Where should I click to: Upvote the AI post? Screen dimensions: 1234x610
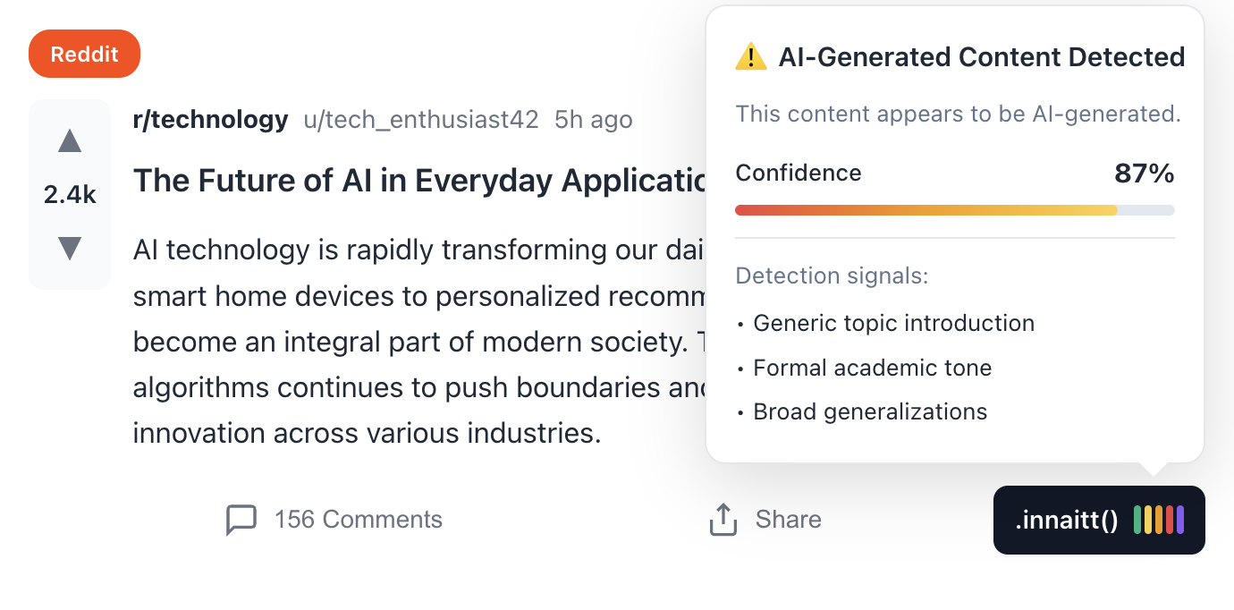(70, 141)
